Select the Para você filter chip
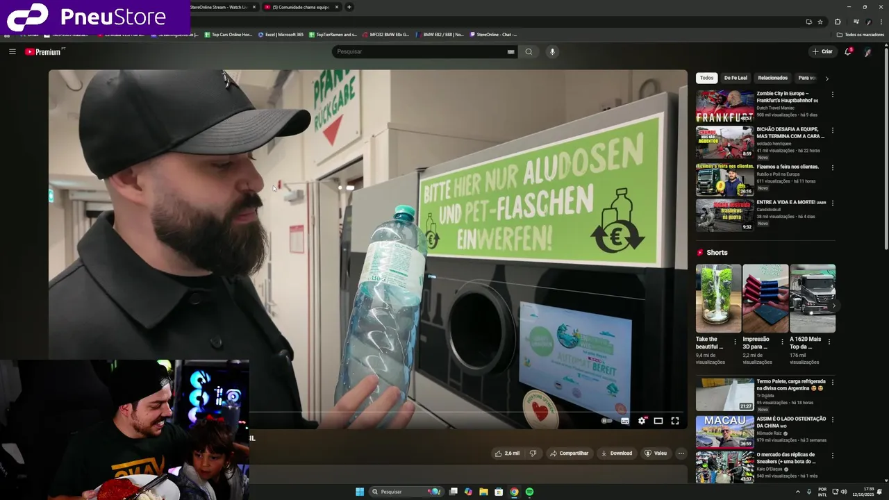Viewport: 889px width, 500px height. [x=807, y=78]
